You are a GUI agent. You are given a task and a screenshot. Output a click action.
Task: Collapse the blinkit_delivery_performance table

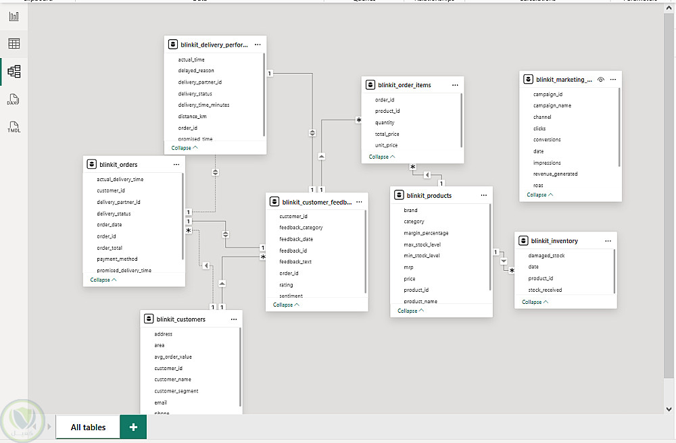click(x=185, y=147)
